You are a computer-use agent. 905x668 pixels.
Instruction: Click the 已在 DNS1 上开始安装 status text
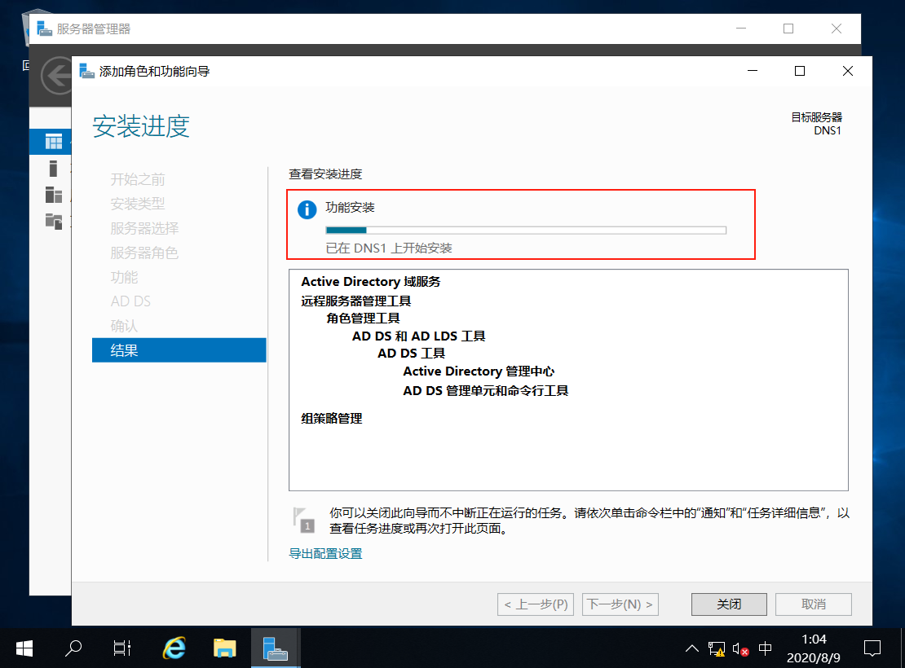pos(389,248)
